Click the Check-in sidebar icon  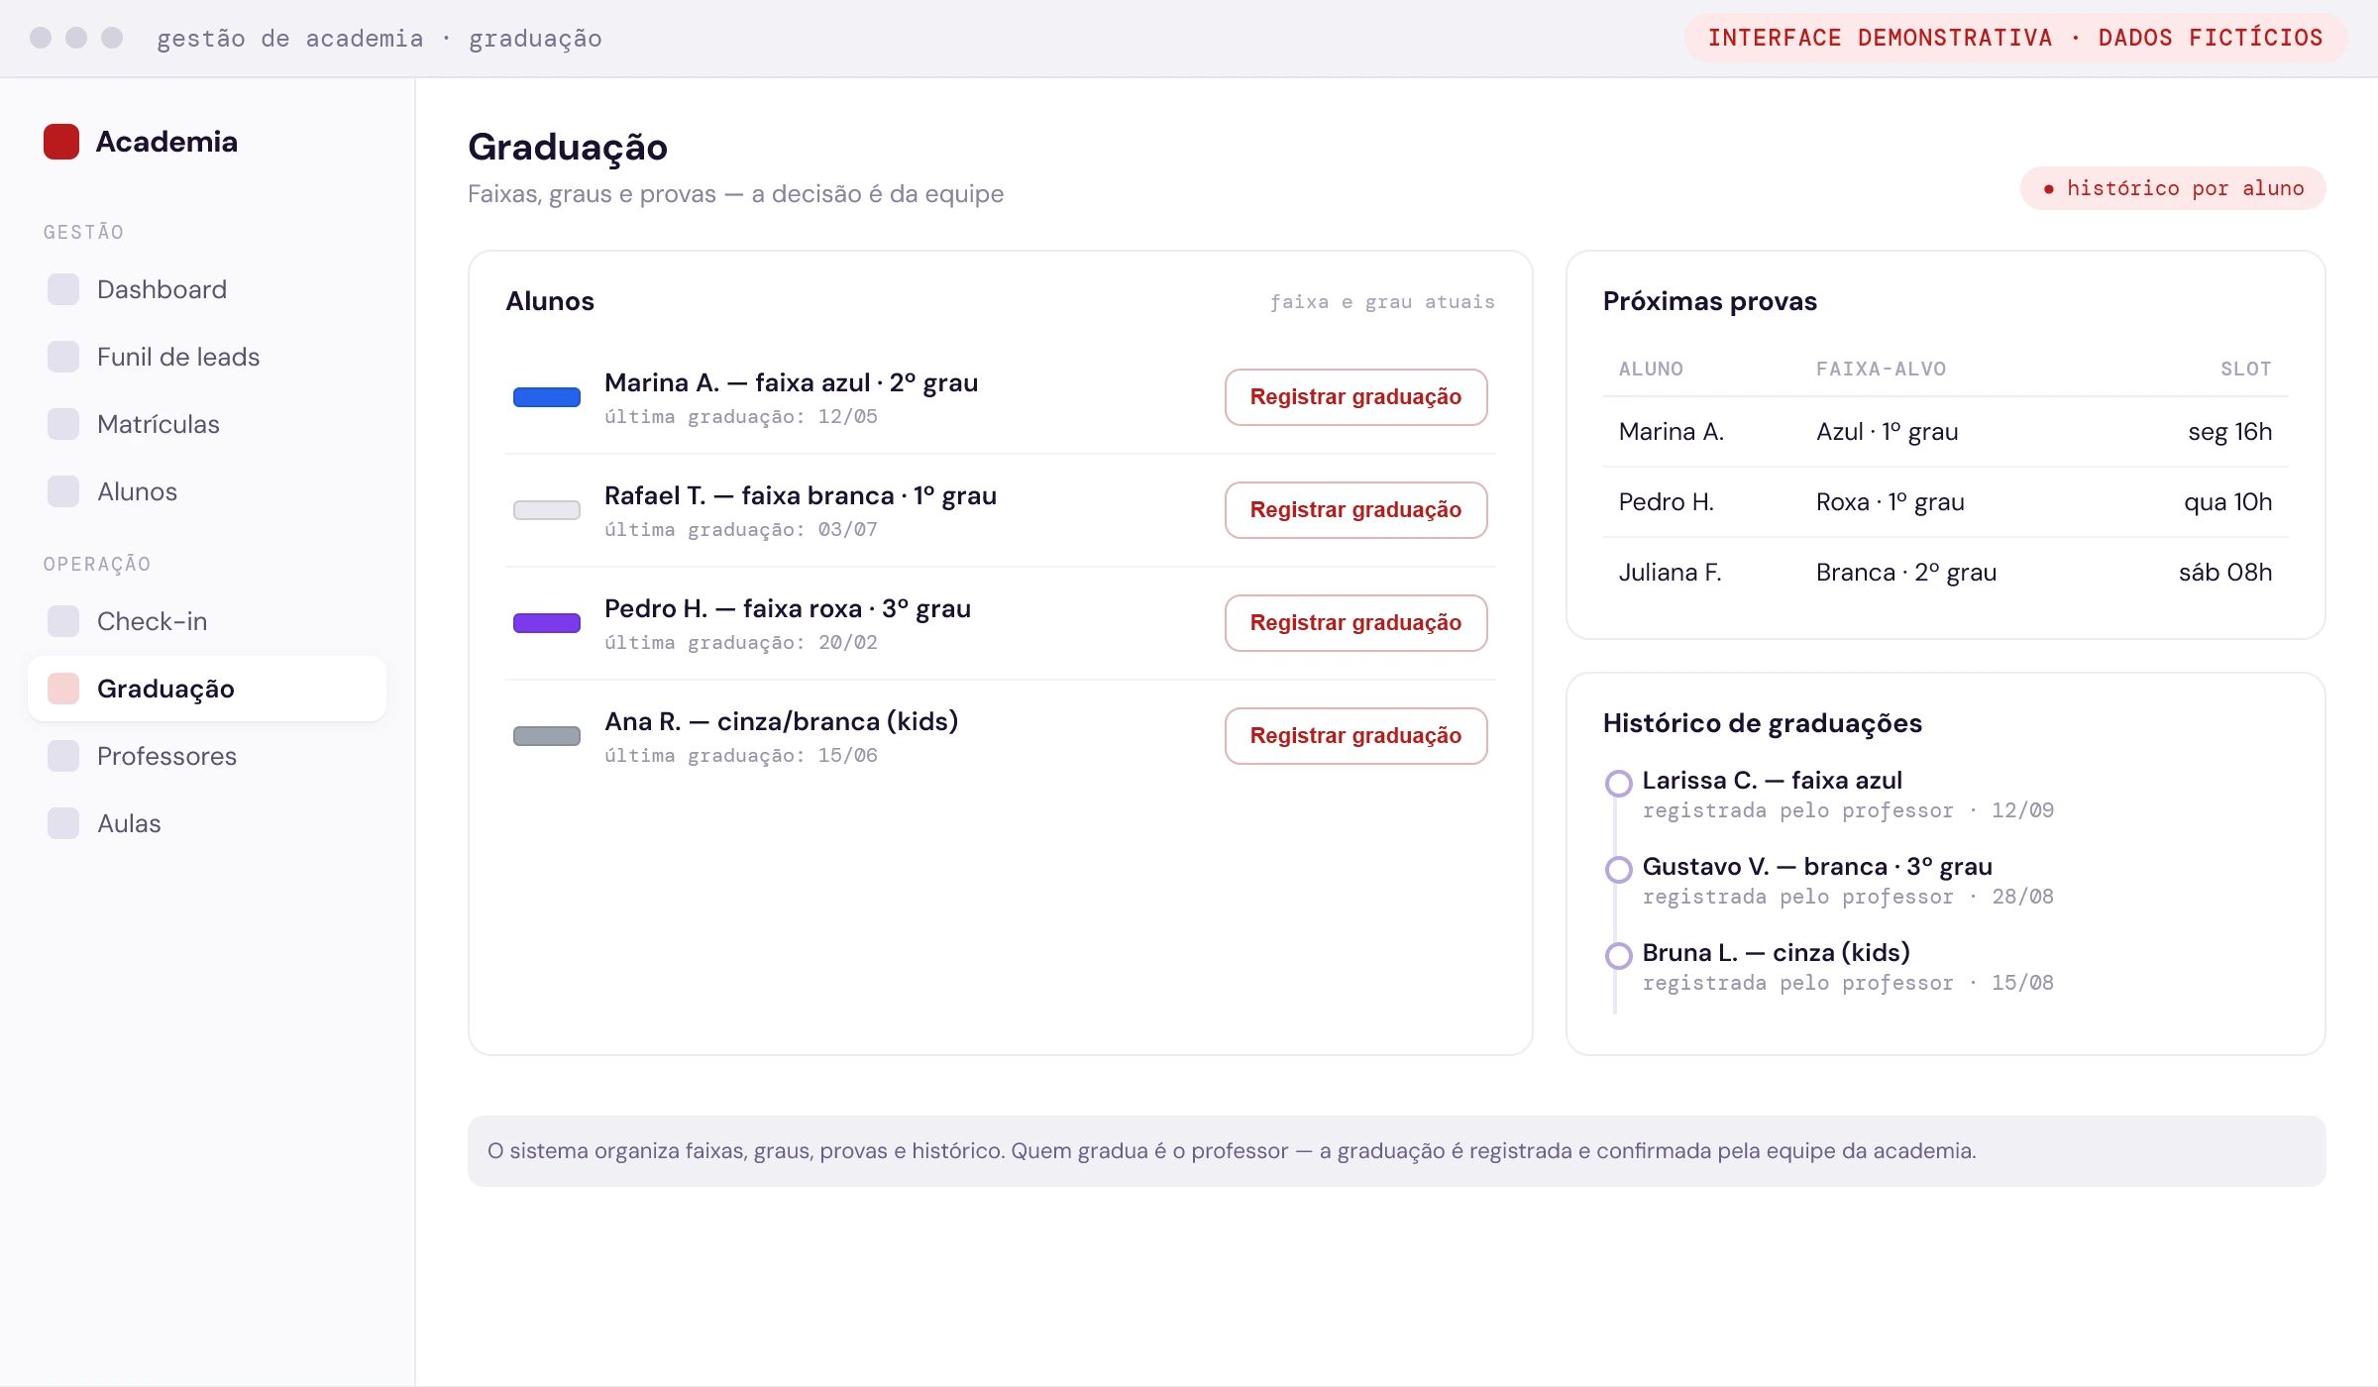click(63, 621)
